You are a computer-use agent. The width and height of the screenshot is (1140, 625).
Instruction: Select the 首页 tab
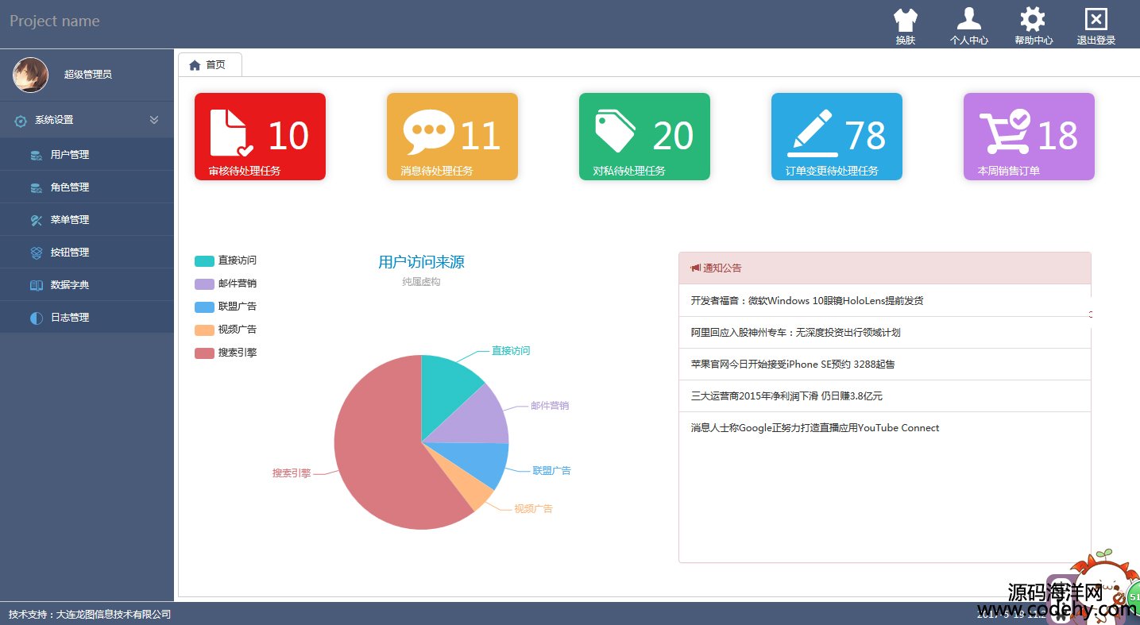pos(210,65)
